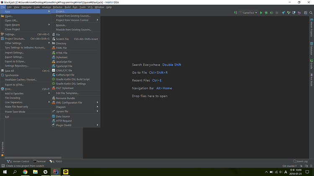
Task: Open Search Everywhere magnifier icon
Action: tap(311, 13)
